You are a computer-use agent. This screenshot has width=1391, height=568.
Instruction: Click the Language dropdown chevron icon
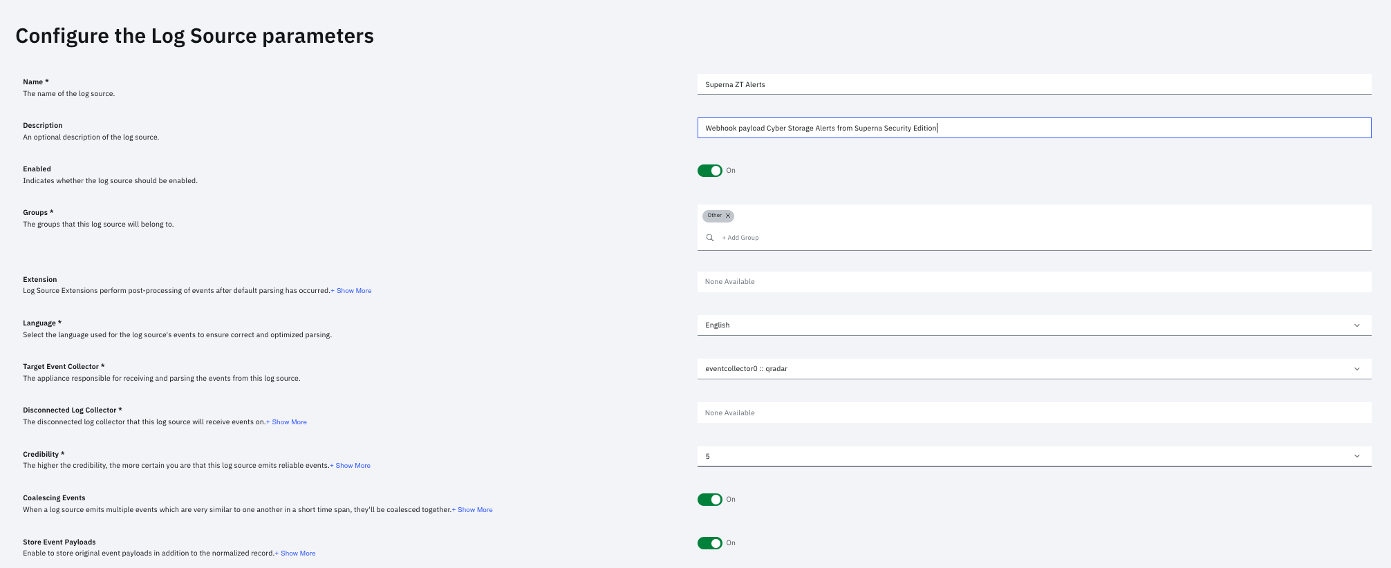pos(1356,325)
